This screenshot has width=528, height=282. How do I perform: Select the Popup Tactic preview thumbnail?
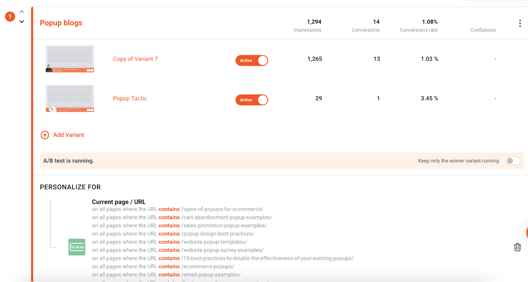70,98
